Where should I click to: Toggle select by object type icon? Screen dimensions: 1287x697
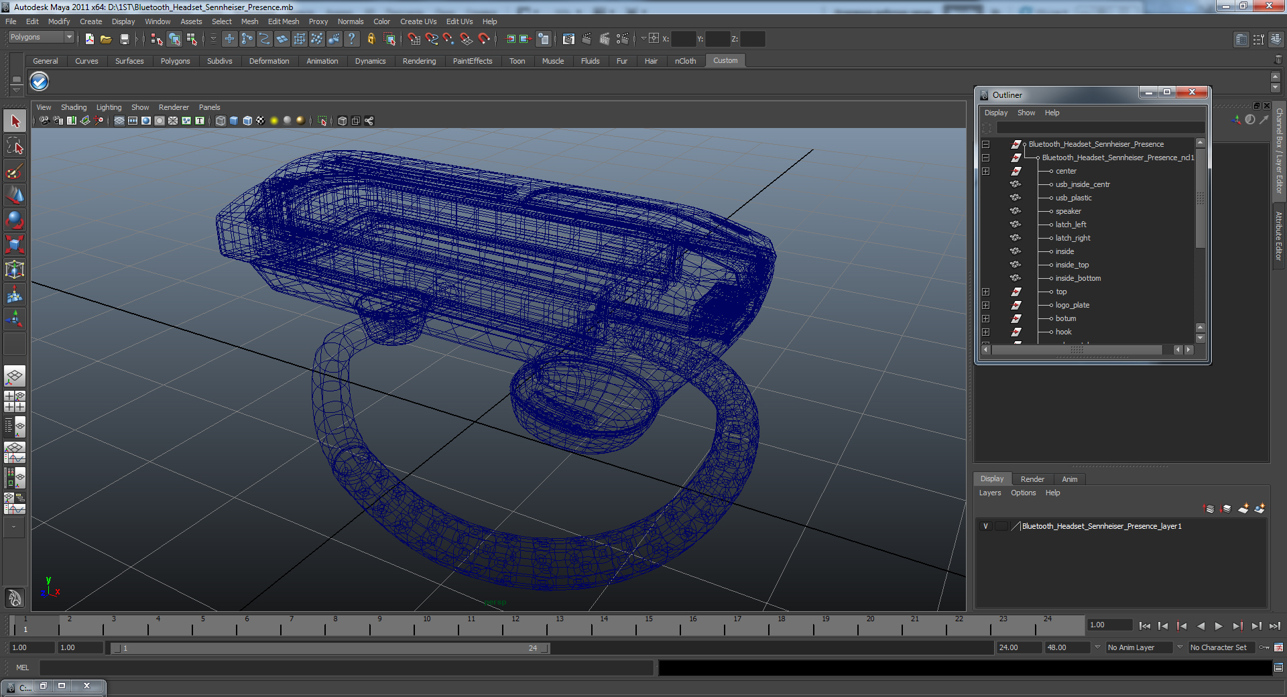pyautogui.click(x=174, y=39)
